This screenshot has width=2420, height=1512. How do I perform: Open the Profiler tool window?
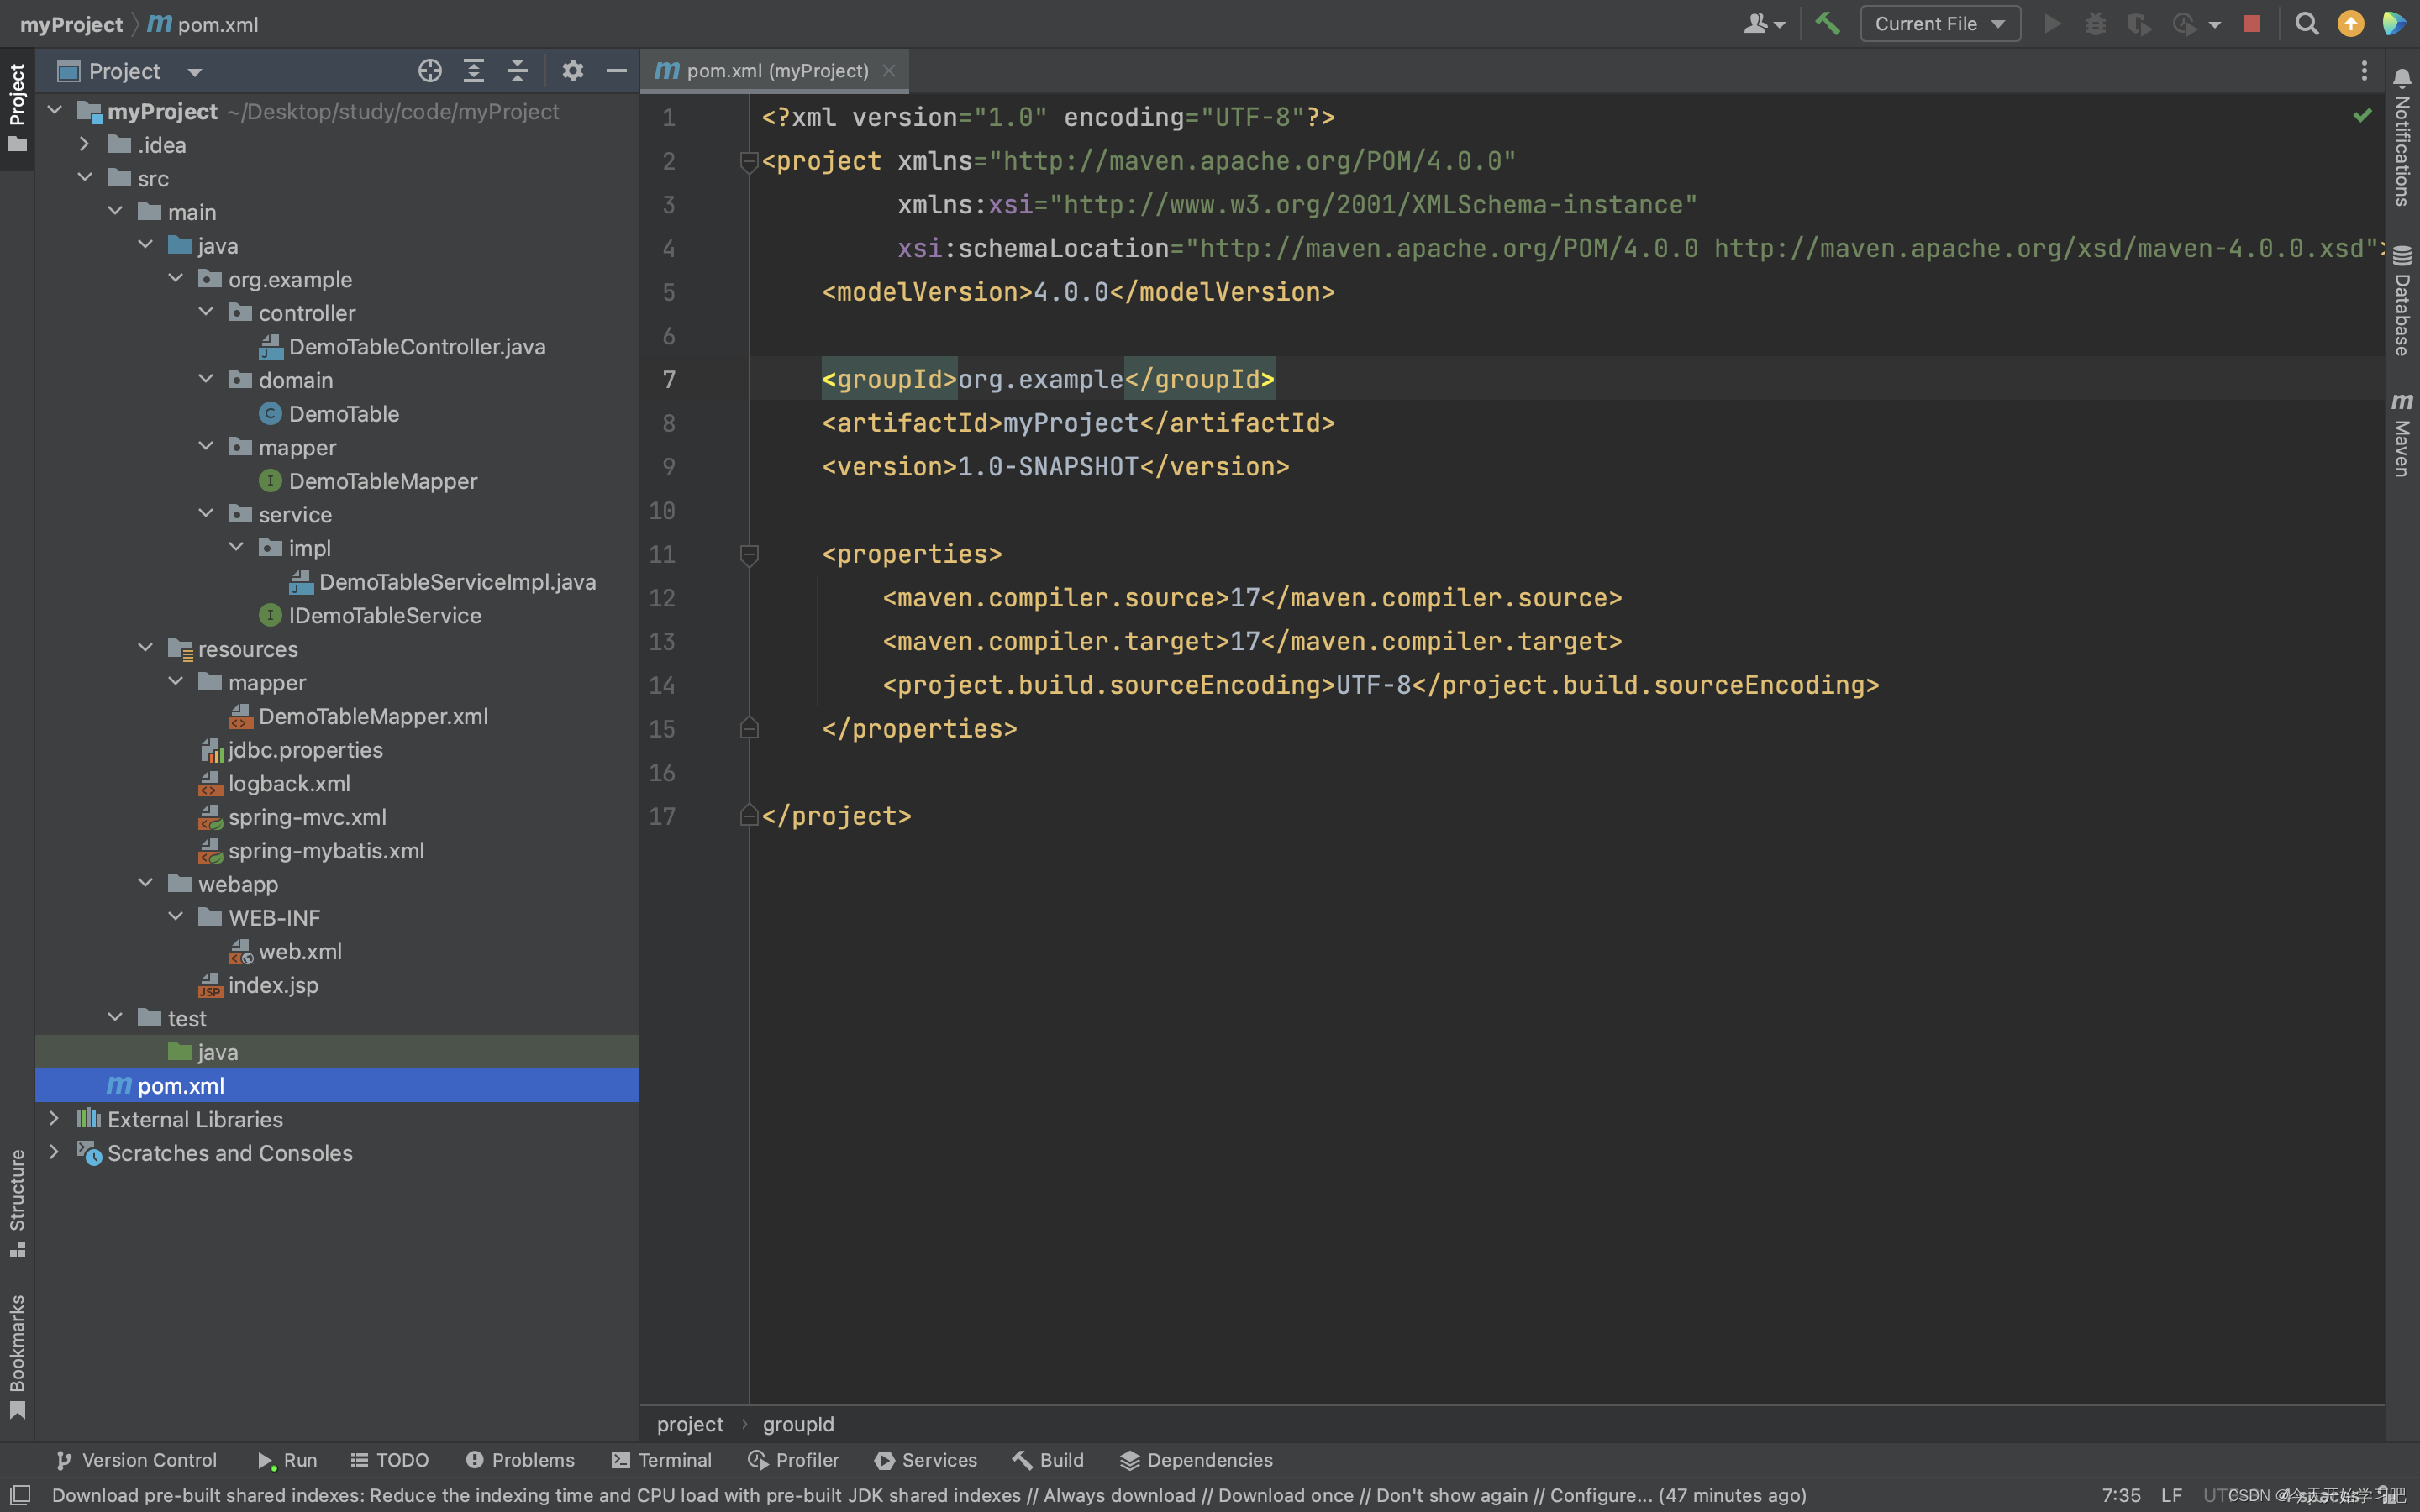pos(794,1460)
